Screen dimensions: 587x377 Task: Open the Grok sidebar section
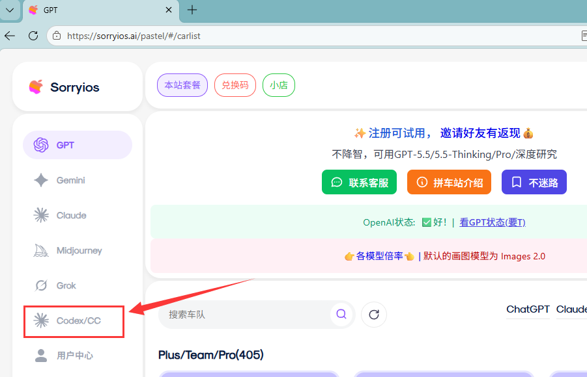tap(78, 285)
